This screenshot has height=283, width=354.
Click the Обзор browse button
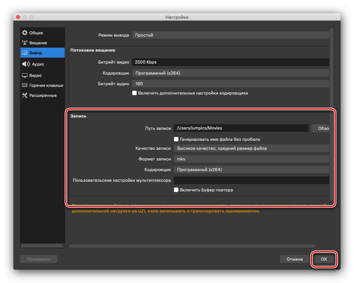point(321,128)
